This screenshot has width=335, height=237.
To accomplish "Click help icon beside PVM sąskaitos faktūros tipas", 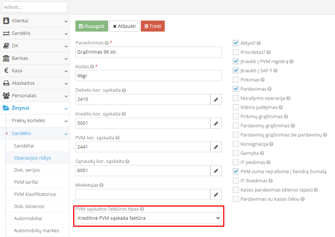I will pos(142,209).
